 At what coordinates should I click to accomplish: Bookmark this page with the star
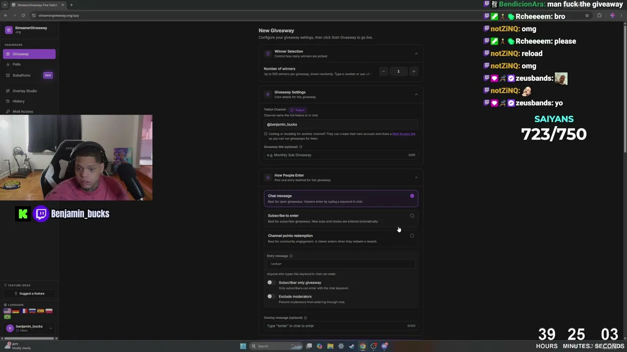(x=587, y=15)
